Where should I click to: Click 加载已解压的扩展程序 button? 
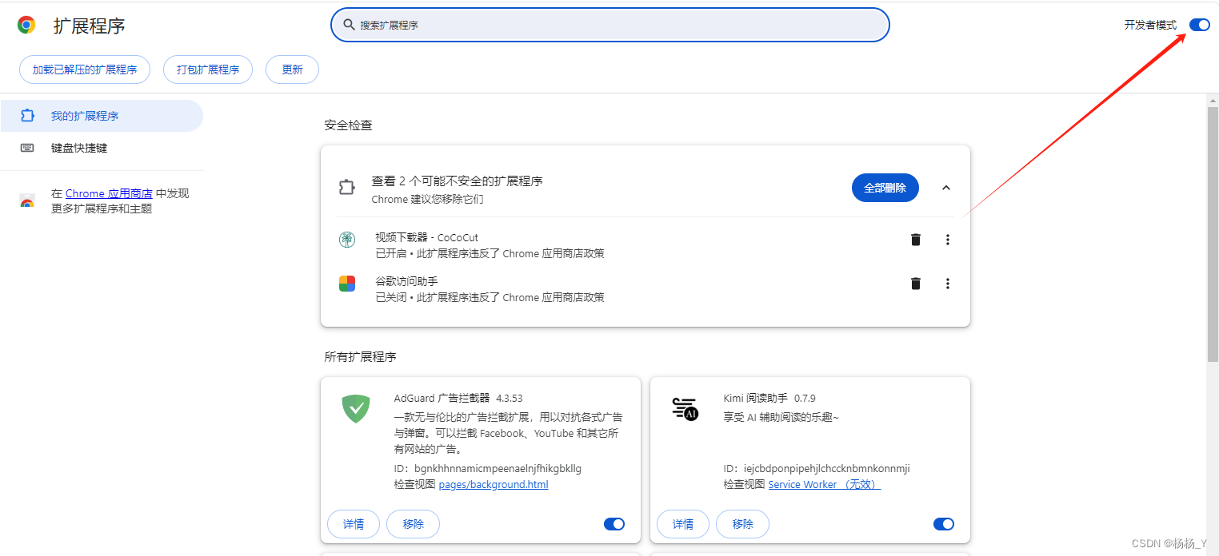tap(85, 69)
